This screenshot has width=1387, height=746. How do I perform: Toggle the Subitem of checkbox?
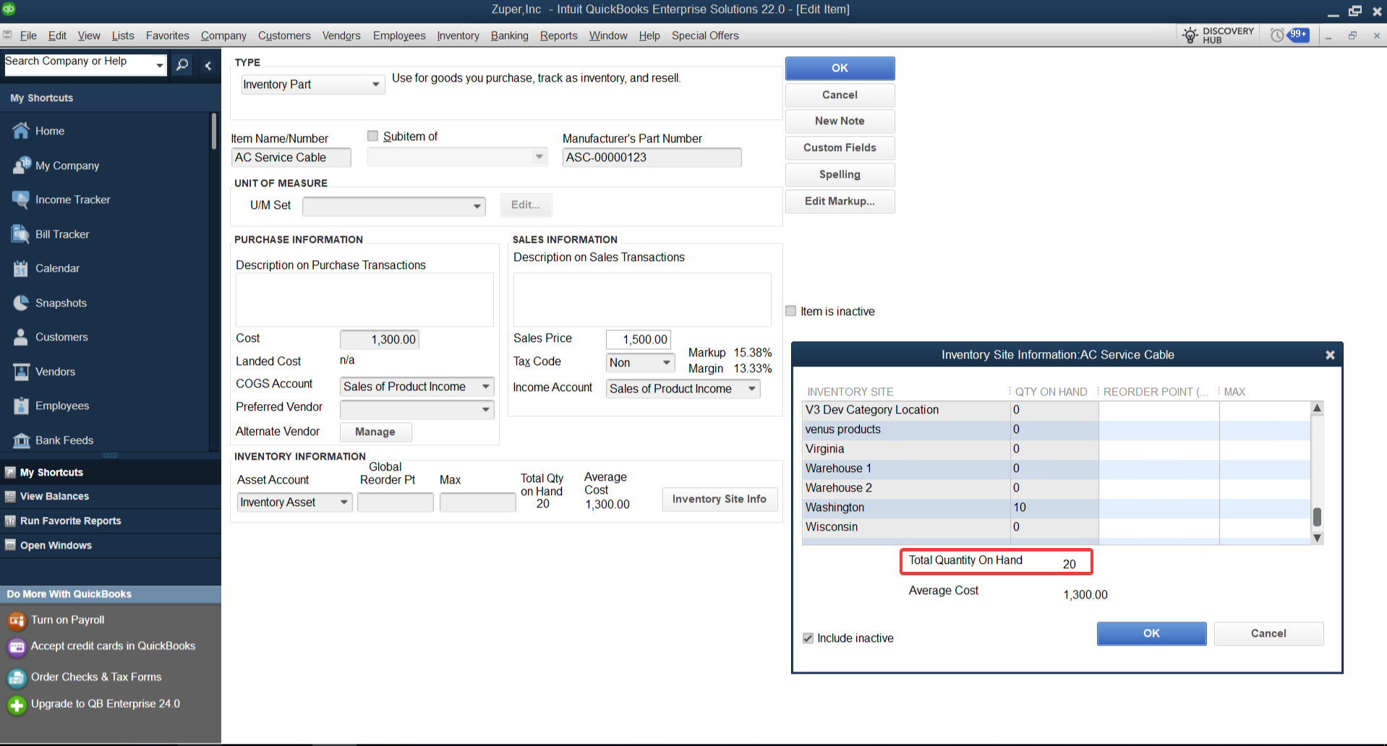(x=373, y=136)
